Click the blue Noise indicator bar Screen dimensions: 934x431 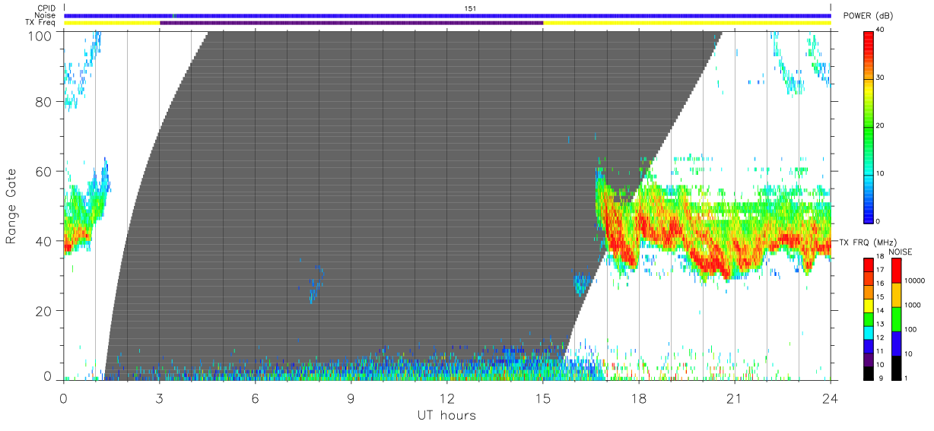coord(447,15)
